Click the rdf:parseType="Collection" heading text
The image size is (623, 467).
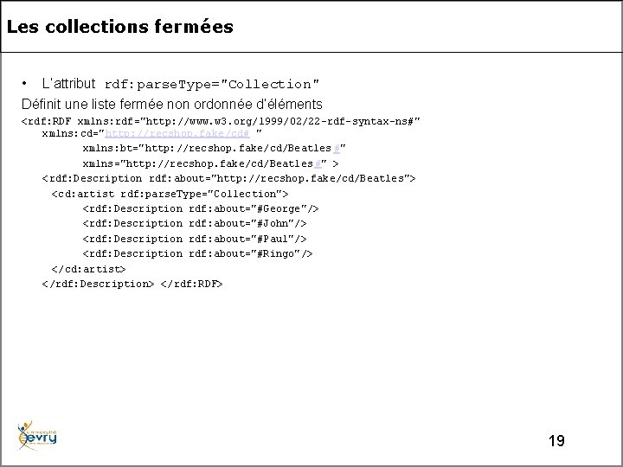212,85
